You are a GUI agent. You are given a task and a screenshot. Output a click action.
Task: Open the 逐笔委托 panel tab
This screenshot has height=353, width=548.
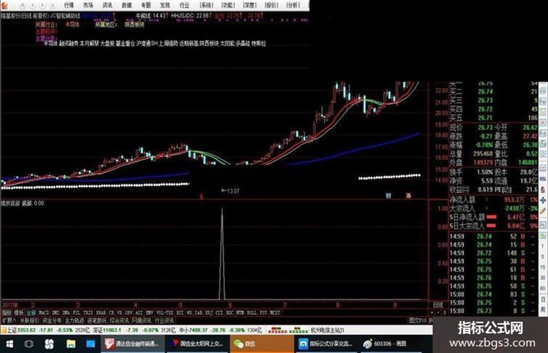click(97, 320)
